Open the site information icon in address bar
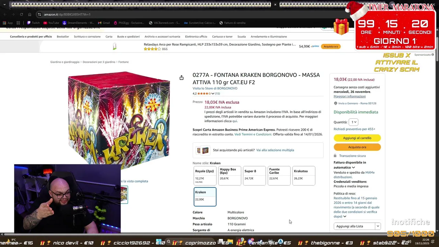 39,14
